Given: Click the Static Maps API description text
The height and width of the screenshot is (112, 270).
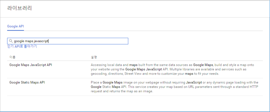Looking at the screenshot, I should [x=175, y=87].
